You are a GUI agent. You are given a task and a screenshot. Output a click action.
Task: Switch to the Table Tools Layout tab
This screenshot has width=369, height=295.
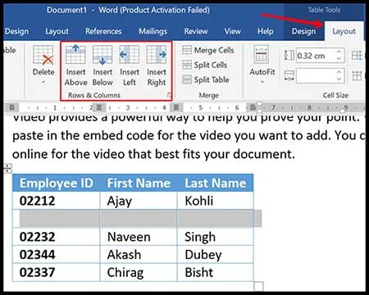(344, 31)
